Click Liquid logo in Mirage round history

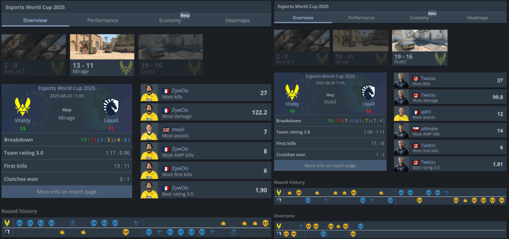[7, 232]
